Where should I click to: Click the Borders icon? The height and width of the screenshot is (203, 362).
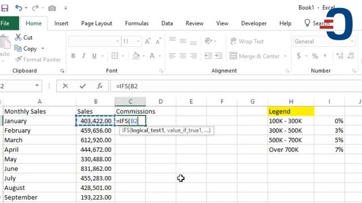pos(115,56)
